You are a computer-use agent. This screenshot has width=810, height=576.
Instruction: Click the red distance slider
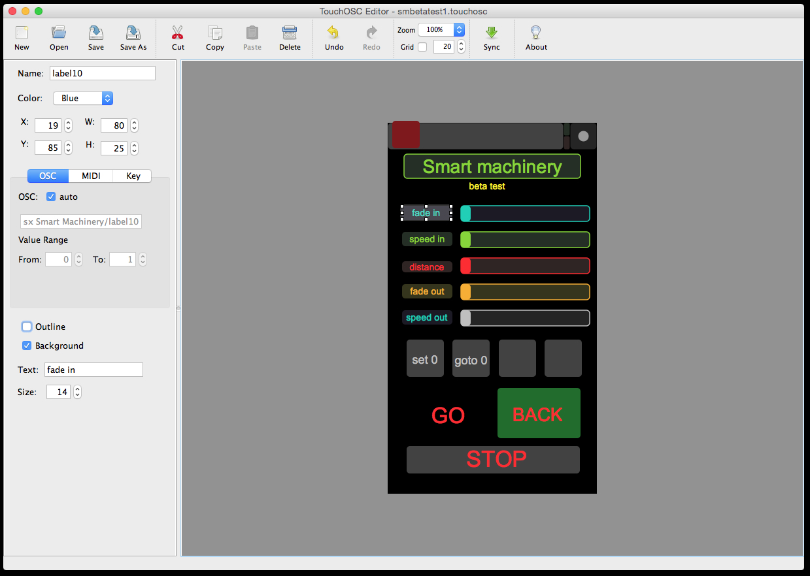(x=525, y=266)
